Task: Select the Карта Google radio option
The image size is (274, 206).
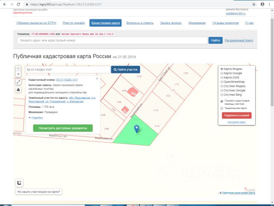Action: [221, 73]
